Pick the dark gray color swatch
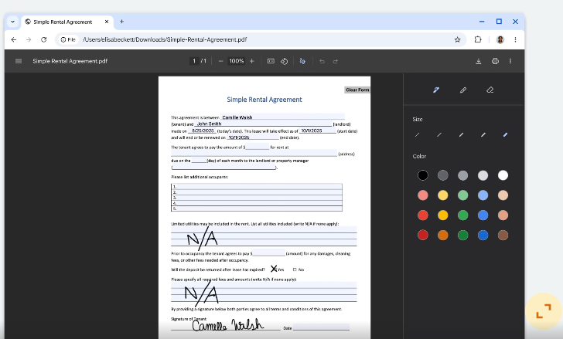Viewport: 563px width, 339px height. coord(442,175)
